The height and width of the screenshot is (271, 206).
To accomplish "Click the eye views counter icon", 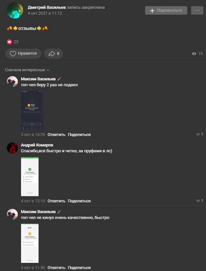I will pos(194,54).
